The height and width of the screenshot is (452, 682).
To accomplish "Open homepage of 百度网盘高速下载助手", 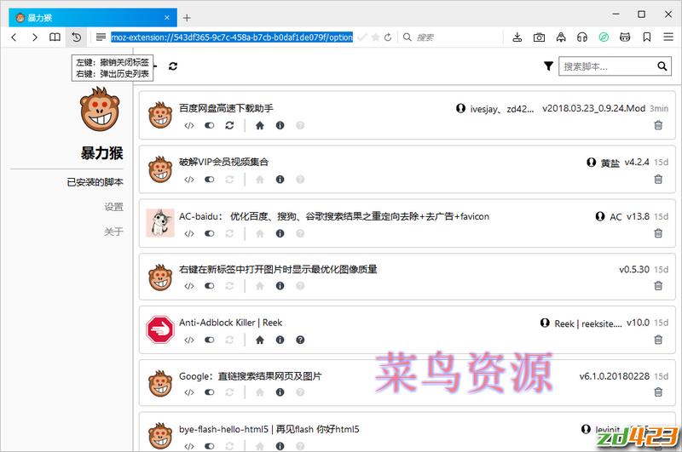I will [260, 125].
